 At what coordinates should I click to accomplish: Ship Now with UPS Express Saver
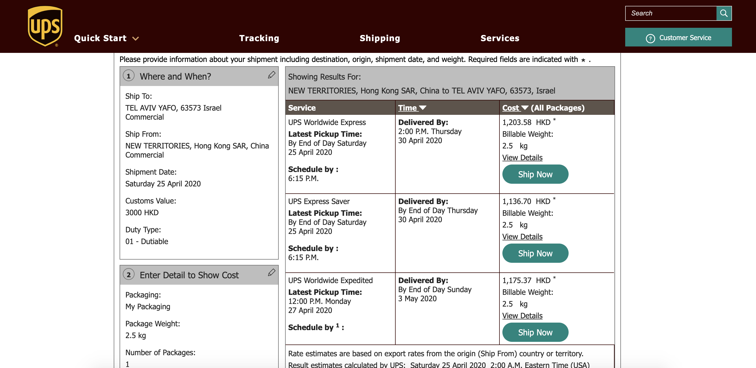click(535, 253)
